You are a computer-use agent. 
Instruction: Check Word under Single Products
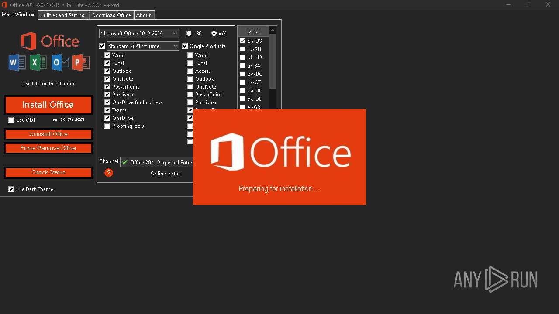(x=190, y=55)
